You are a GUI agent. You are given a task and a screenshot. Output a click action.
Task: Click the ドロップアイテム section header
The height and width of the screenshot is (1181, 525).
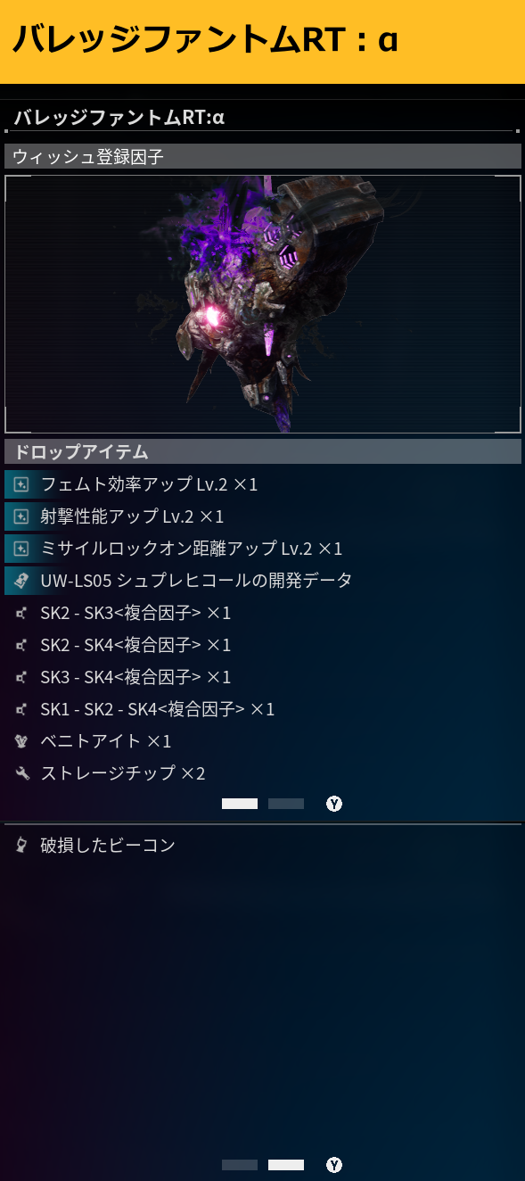[x=263, y=451]
